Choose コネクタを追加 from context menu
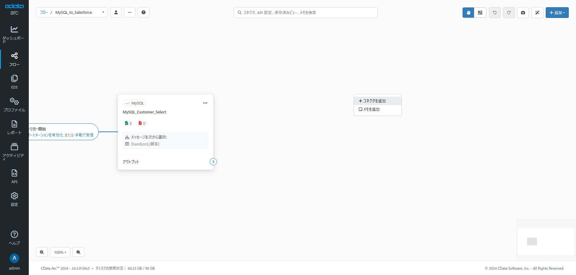 click(x=377, y=101)
